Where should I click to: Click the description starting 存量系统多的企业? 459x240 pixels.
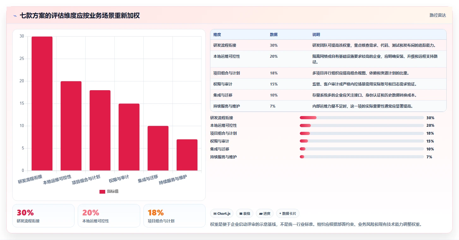pos(365,95)
